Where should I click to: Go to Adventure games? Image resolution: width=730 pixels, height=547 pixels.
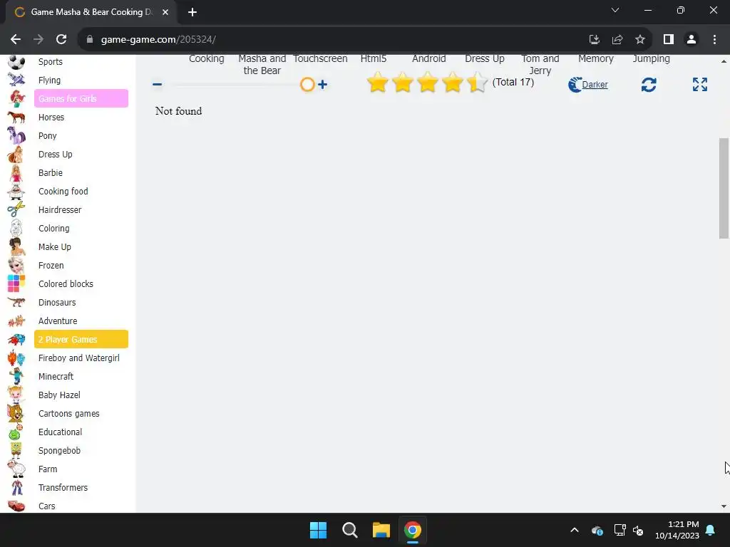[58, 321]
